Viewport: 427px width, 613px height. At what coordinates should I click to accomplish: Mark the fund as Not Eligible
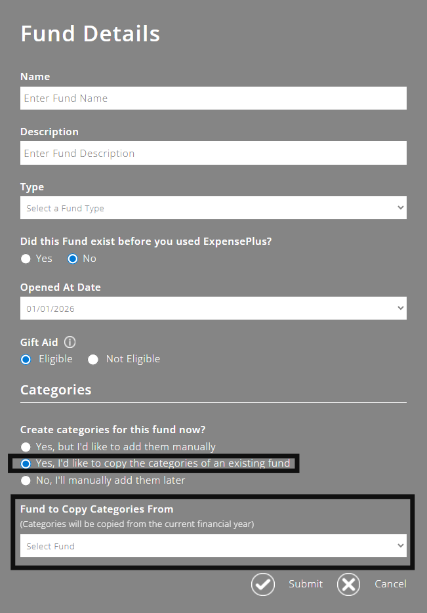coord(92,359)
